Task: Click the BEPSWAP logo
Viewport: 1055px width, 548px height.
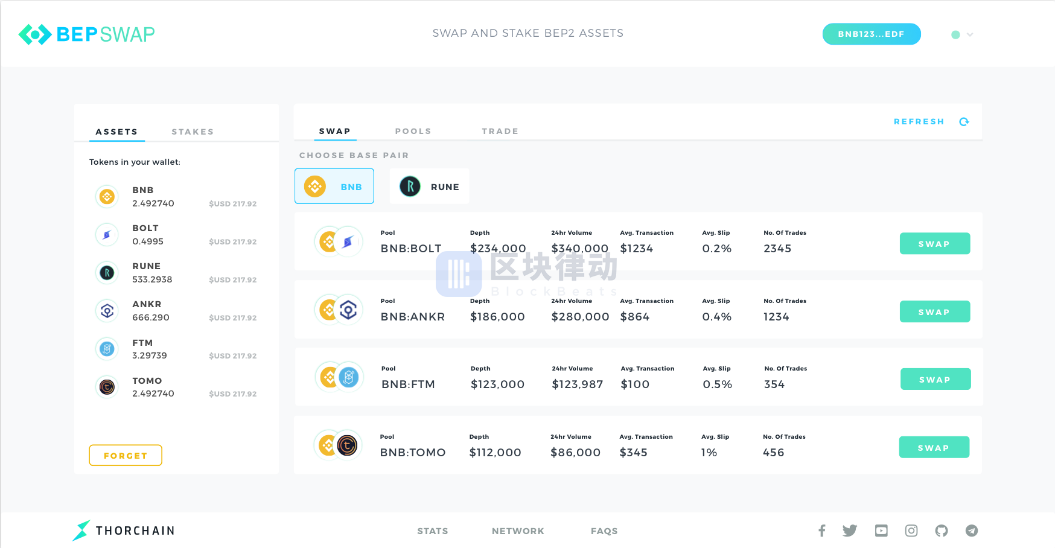Action: click(87, 34)
